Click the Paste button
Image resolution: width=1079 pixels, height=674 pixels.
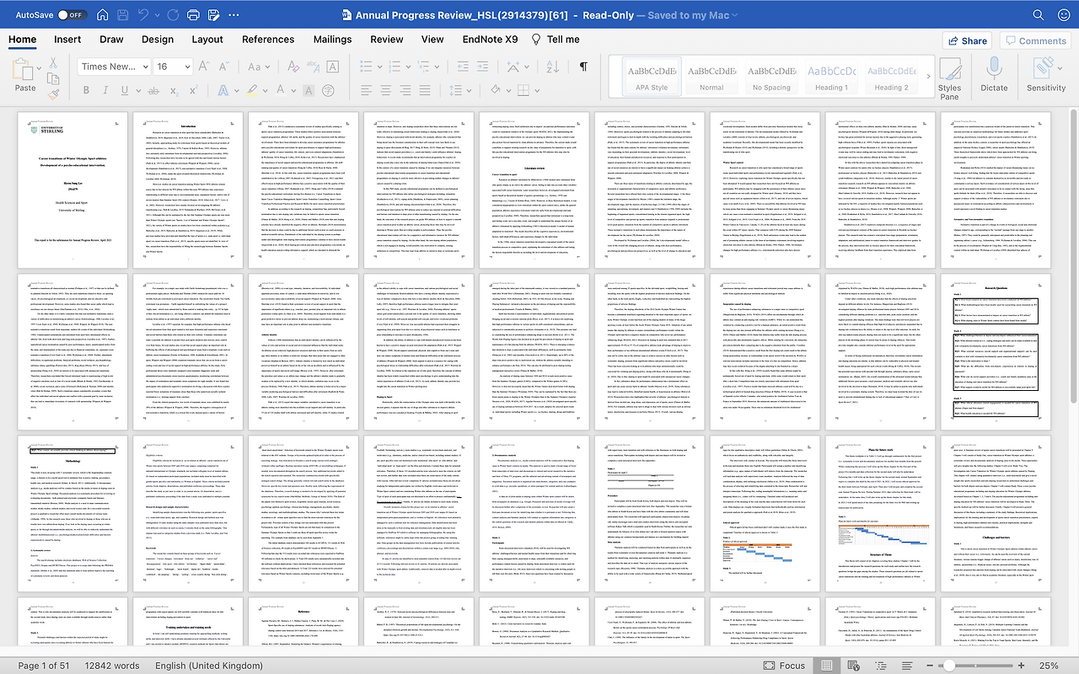click(x=24, y=75)
